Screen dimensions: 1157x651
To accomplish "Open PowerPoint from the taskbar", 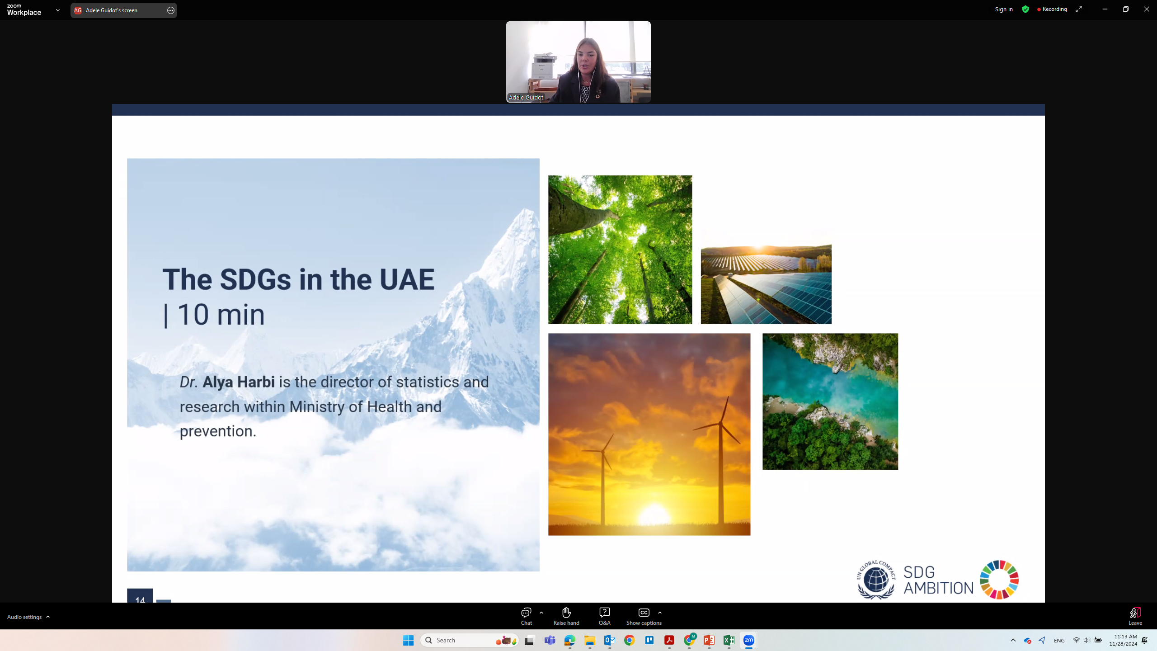I will point(709,640).
